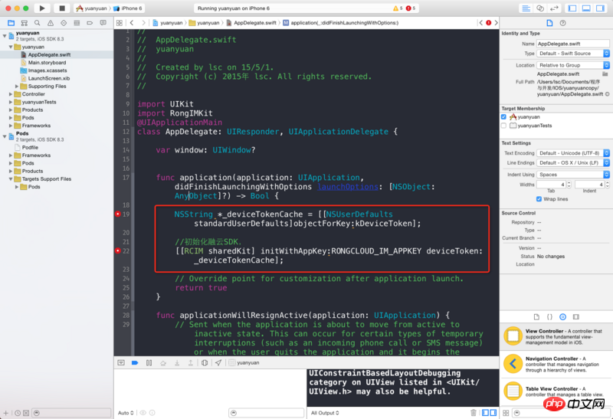Open the Issue navigator warning icon
This screenshot has width=613, height=419.
tap(51, 23)
